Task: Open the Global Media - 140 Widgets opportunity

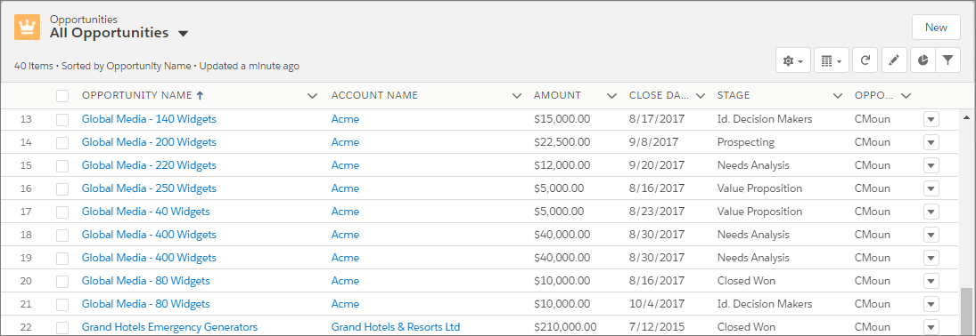Action: (149, 118)
